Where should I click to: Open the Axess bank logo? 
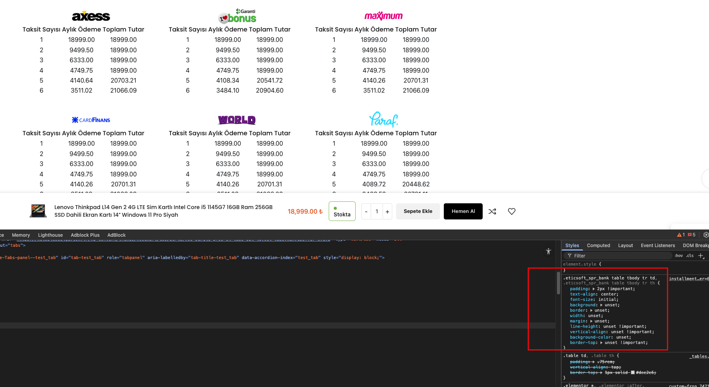(91, 16)
